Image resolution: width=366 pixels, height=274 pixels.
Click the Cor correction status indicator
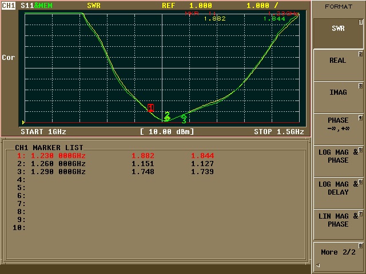pos(9,57)
